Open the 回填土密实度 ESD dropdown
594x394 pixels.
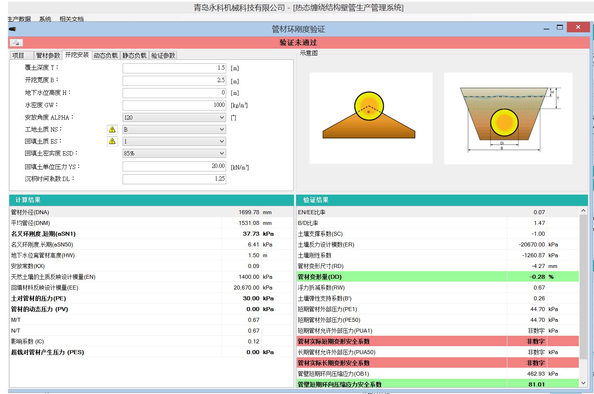(x=174, y=153)
